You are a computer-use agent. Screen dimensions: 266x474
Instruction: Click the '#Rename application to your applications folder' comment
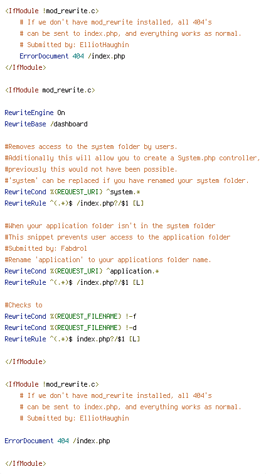point(108,260)
